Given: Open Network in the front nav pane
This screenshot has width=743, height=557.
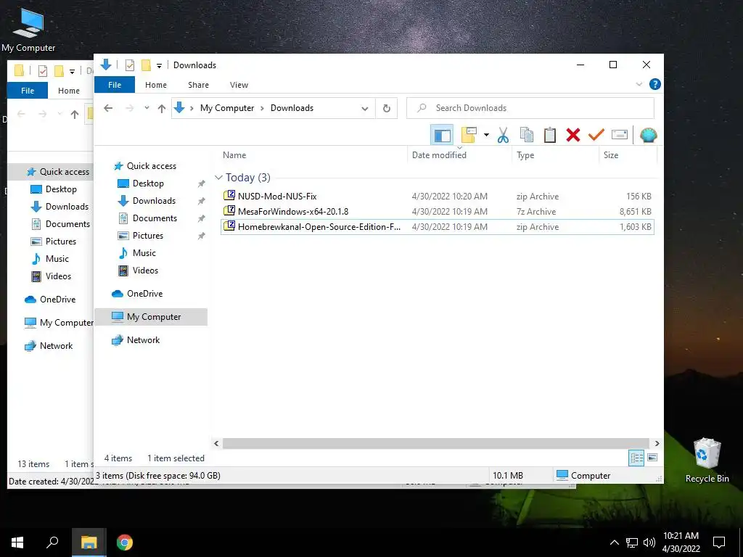Looking at the screenshot, I should [143, 340].
